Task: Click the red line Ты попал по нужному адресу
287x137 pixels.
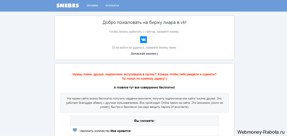Action: click(144, 79)
